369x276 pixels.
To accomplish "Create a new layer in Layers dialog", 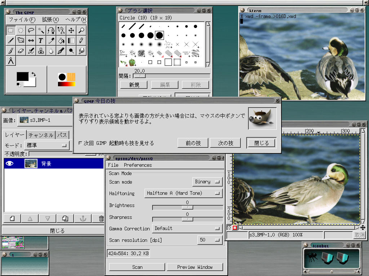I will click(x=12, y=218).
